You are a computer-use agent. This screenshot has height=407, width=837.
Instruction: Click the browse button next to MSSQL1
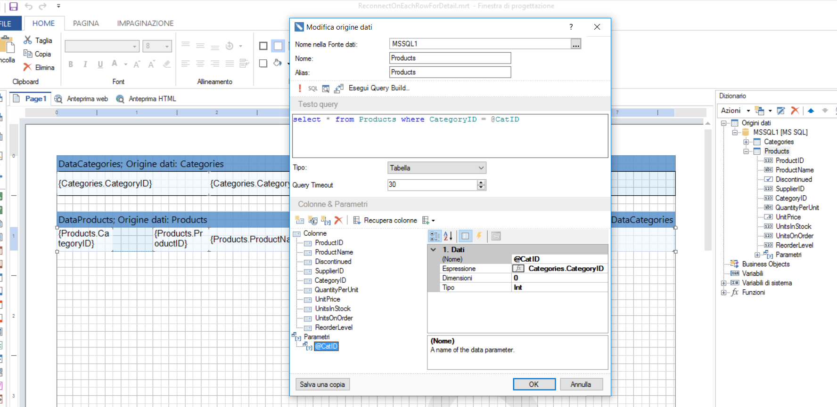576,44
